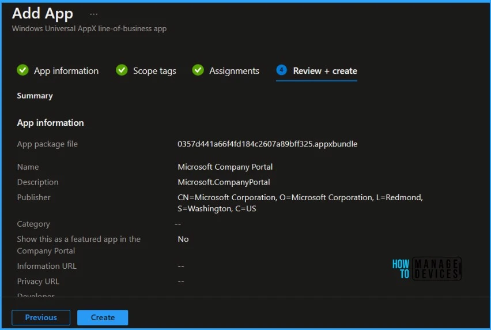Select the 'Microsoft.CompanyPortal' description value
The height and width of the screenshot is (330, 491).
(x=224, y=182)
